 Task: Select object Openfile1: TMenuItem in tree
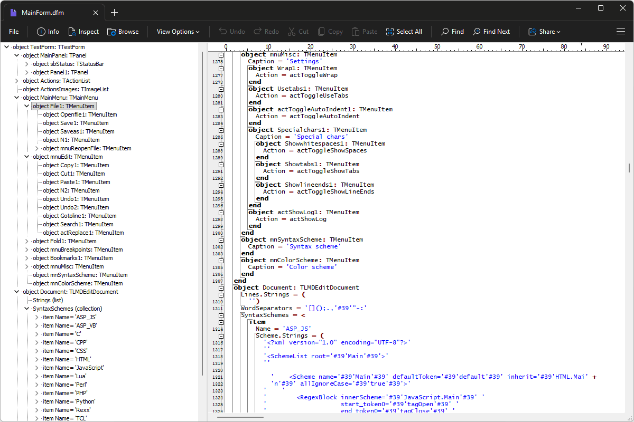(80, 114)
